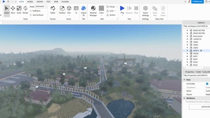The height and width of the screenshot is (118, 210).
Task: Focus the Filter Properties search field
Action: point(196,75)
